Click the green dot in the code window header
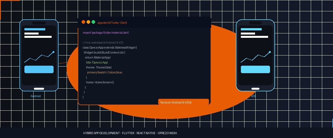The width and height of the screenshot is (333, 138). (93, 22)
